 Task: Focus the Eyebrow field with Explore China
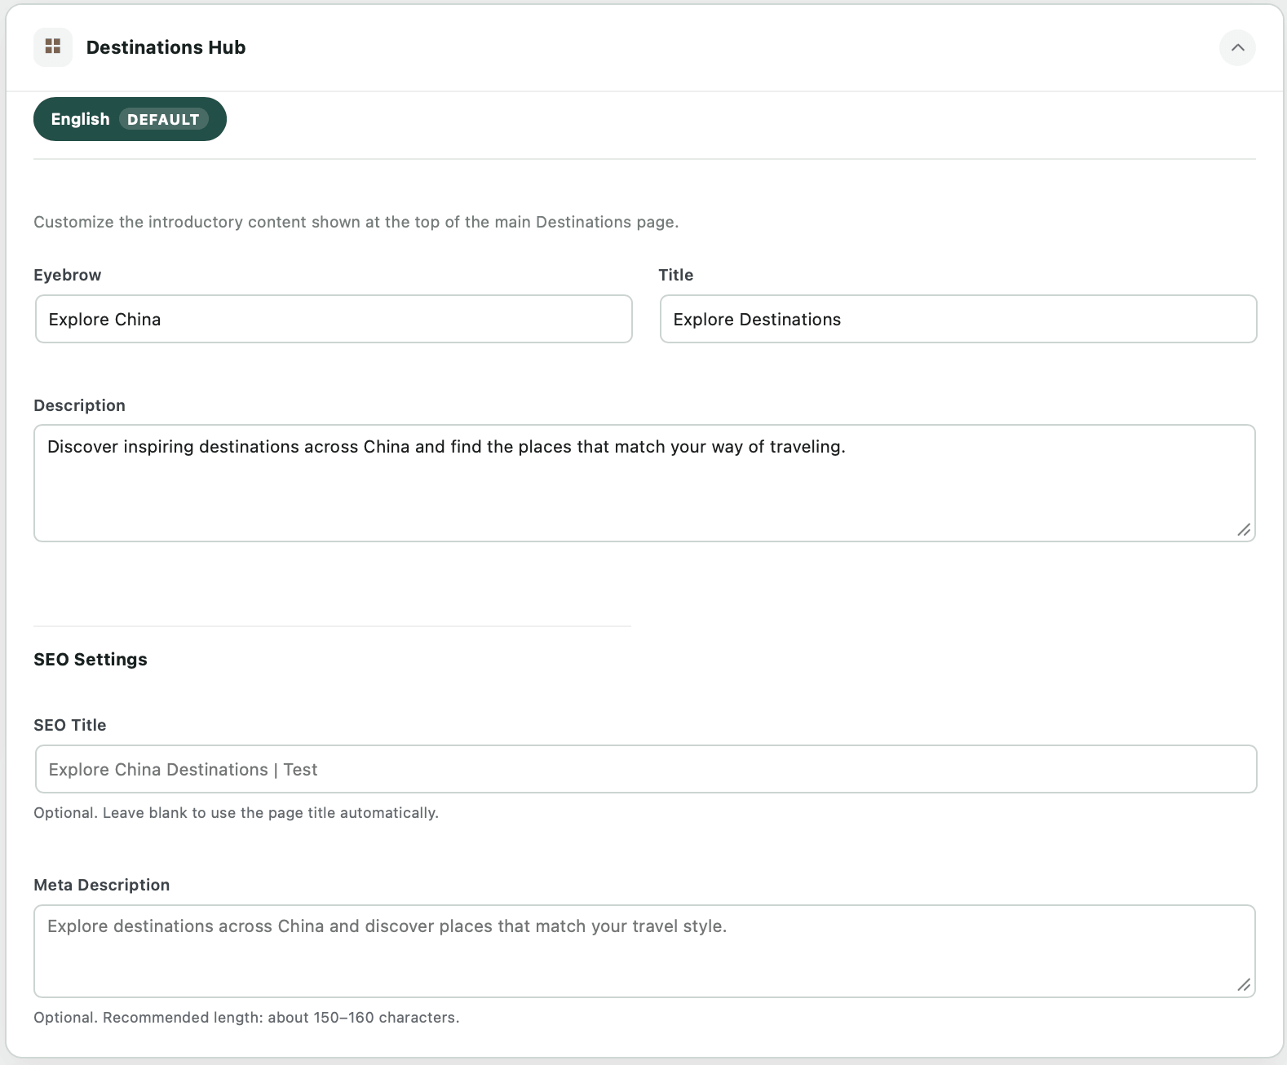[x=334, y=319]
